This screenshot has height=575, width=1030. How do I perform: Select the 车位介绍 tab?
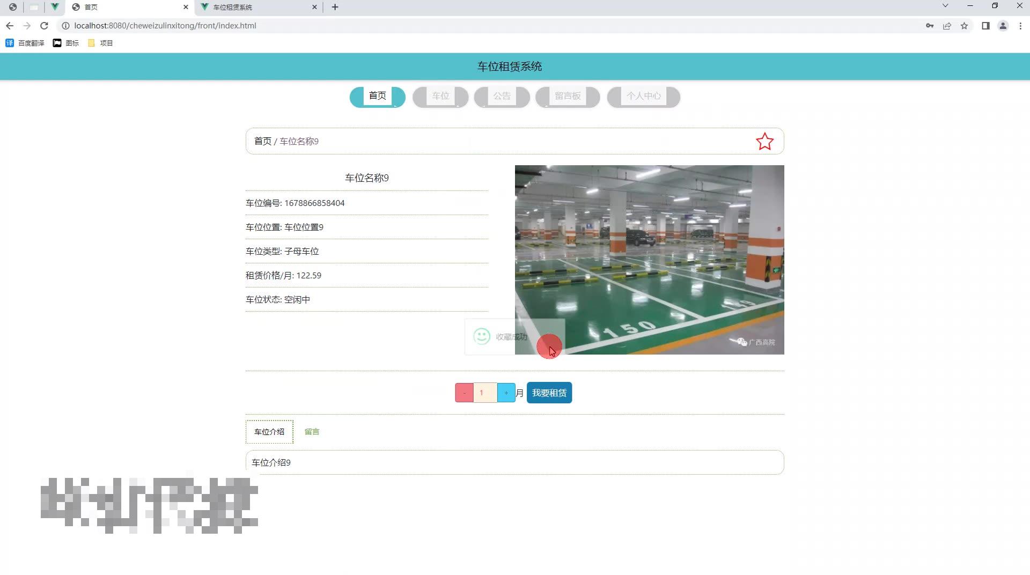click(x=269, y=431)
